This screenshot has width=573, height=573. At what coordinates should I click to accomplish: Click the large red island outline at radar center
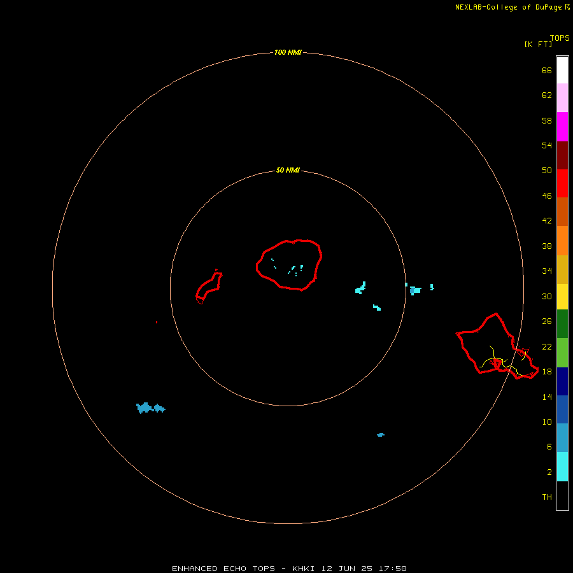288,265
